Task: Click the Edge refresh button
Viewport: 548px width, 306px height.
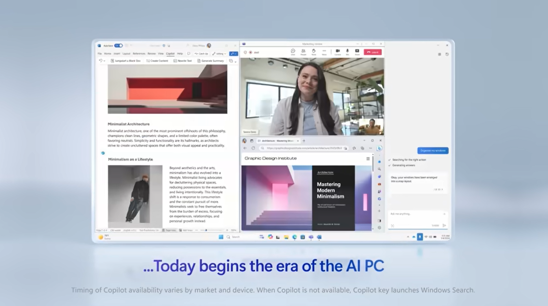Action: (253, 148)
